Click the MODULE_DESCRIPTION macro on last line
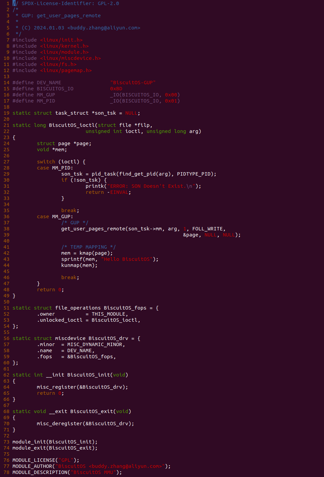Screen dimensions: 324x477 click(x=40, y=472)
